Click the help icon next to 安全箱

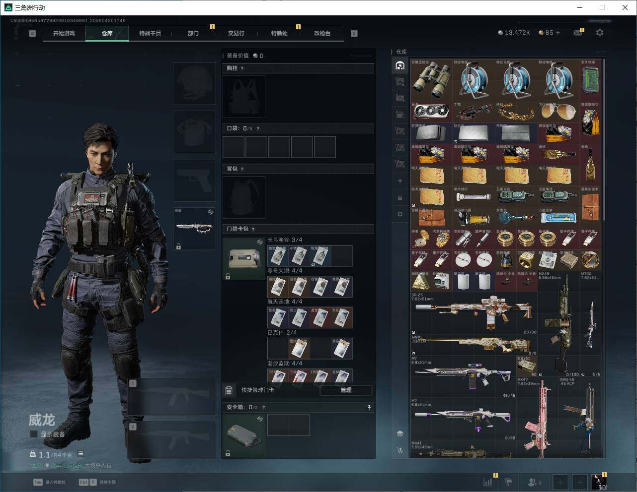coord(263,407)
